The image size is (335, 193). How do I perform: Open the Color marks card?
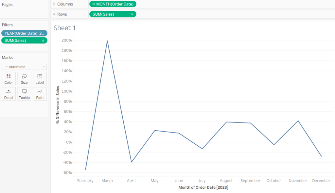(9, 79)
